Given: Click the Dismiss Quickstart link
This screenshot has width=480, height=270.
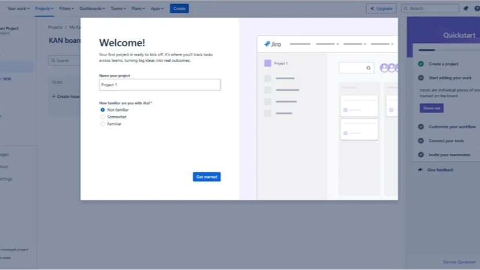Looking at the screenshot, I should click(x=459, y=262).
